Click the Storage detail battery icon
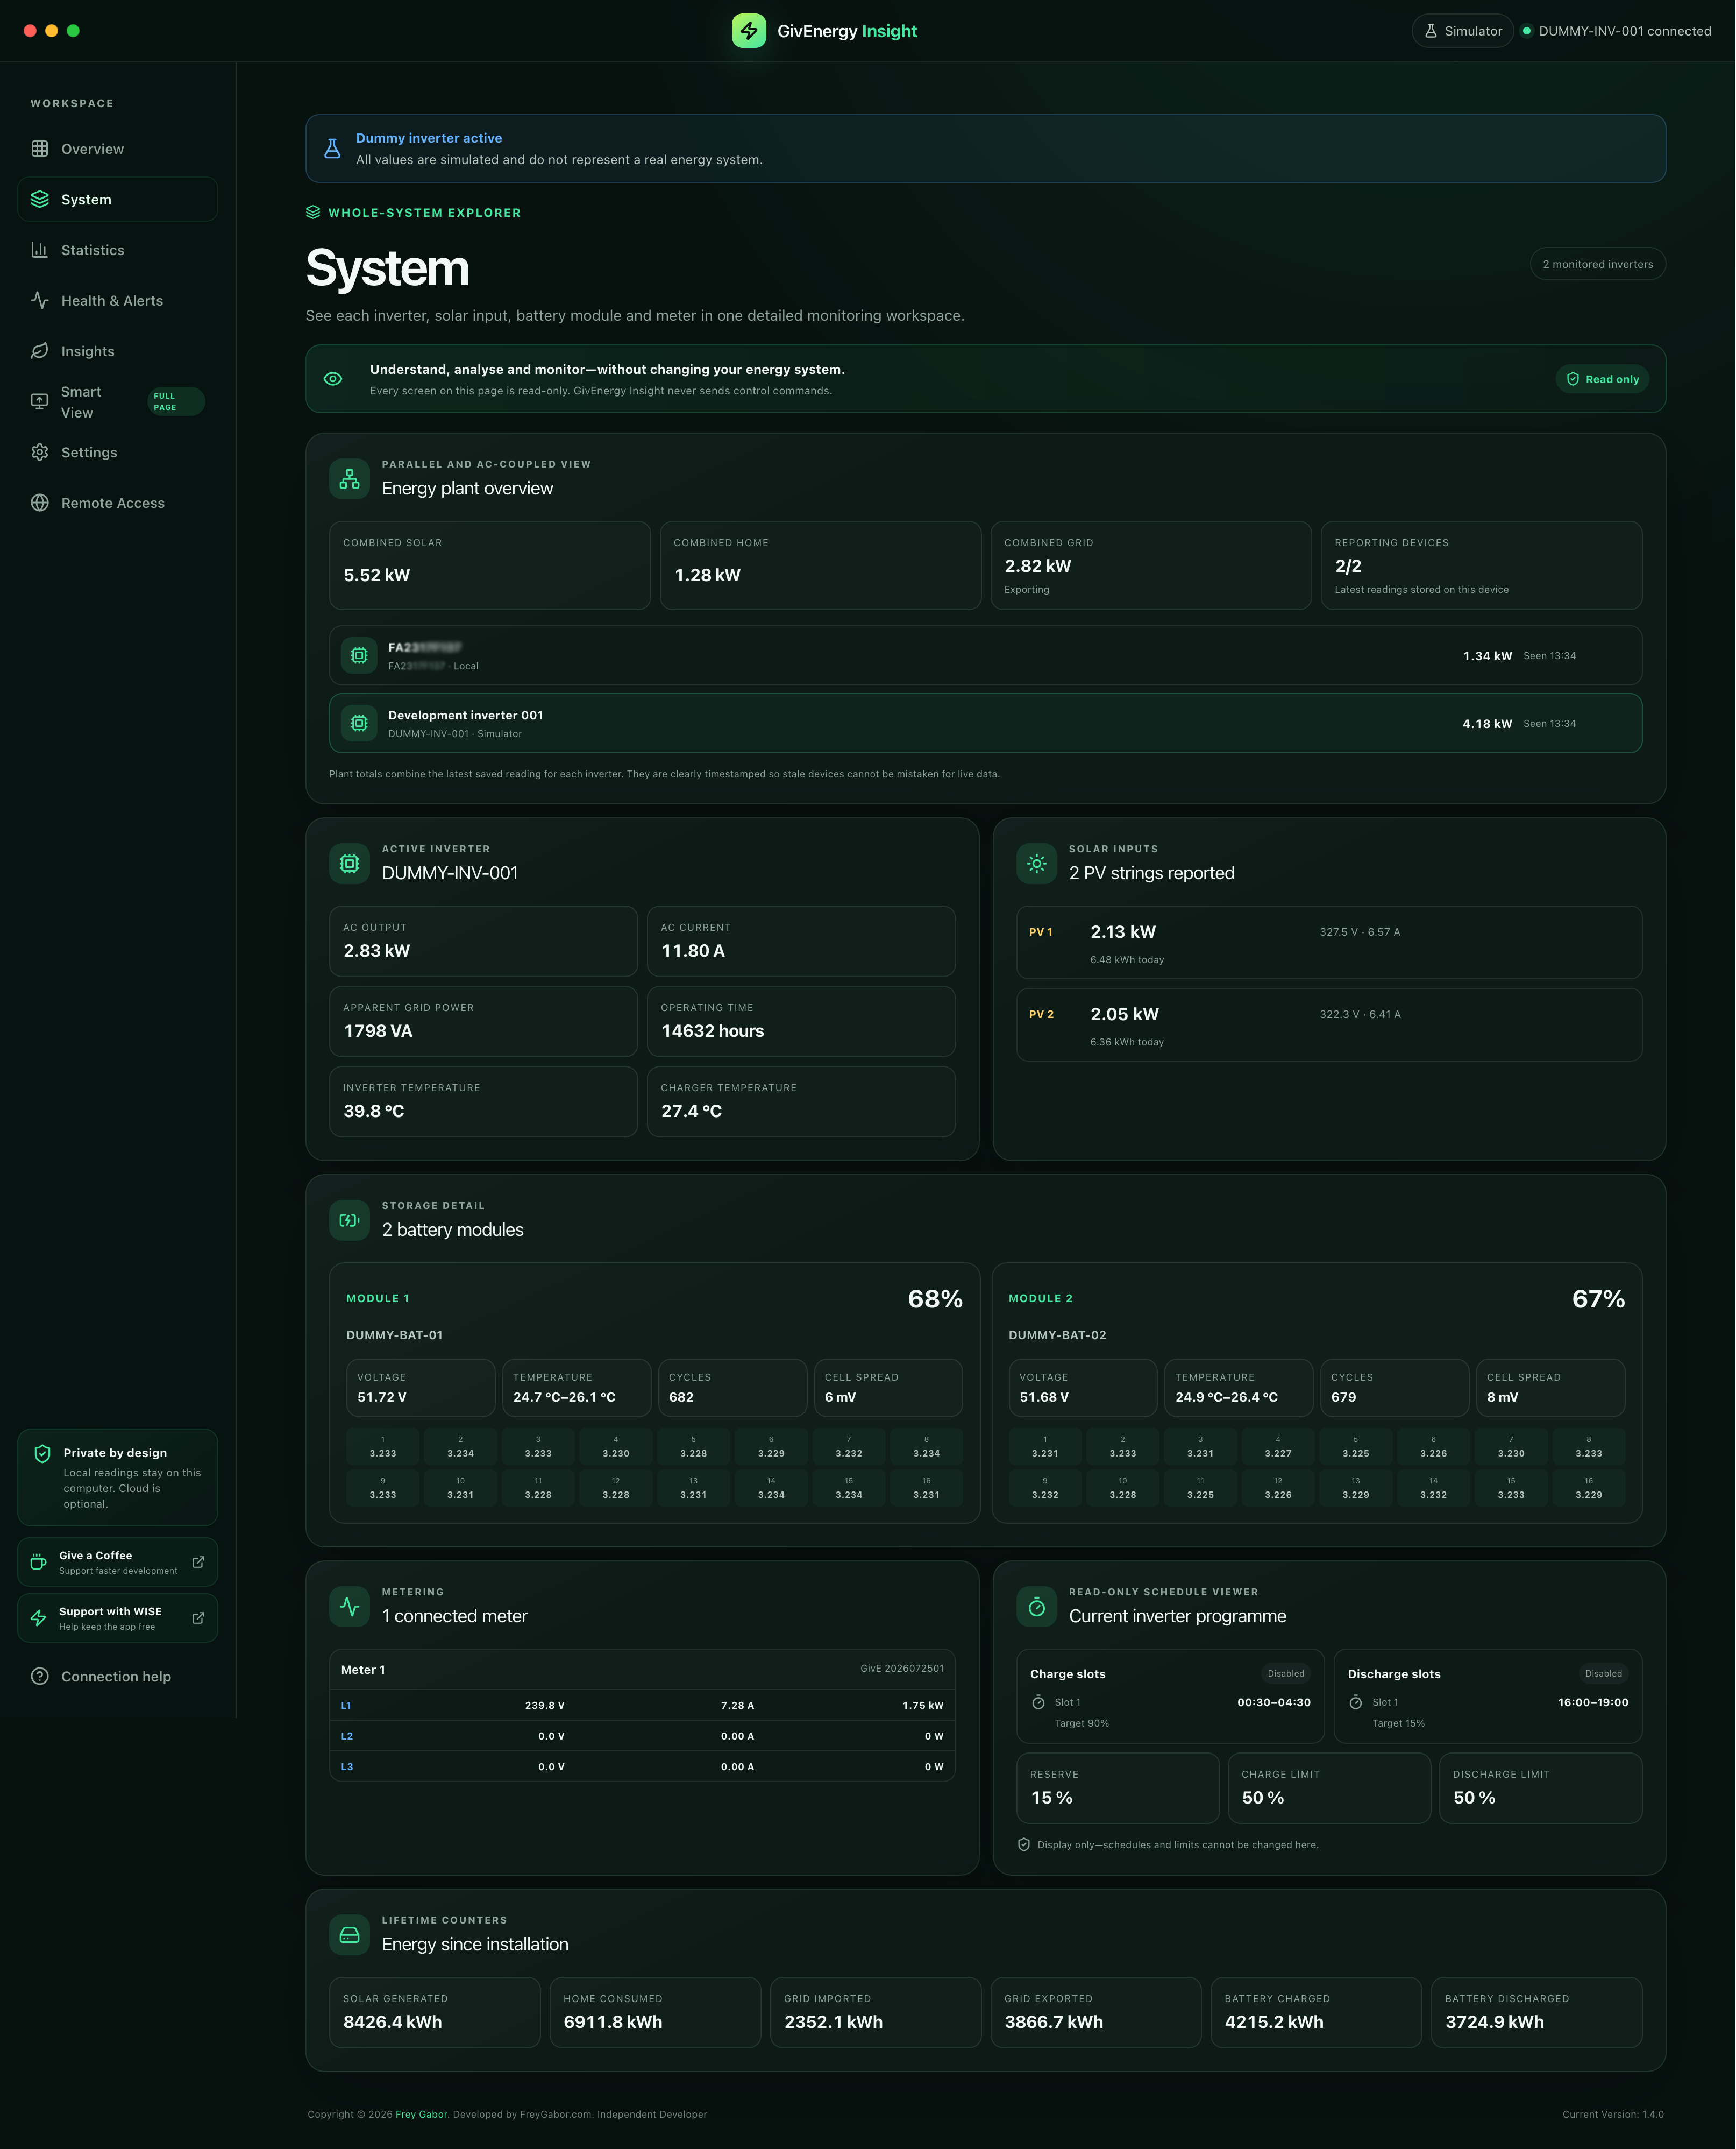 coord(349,1220)
